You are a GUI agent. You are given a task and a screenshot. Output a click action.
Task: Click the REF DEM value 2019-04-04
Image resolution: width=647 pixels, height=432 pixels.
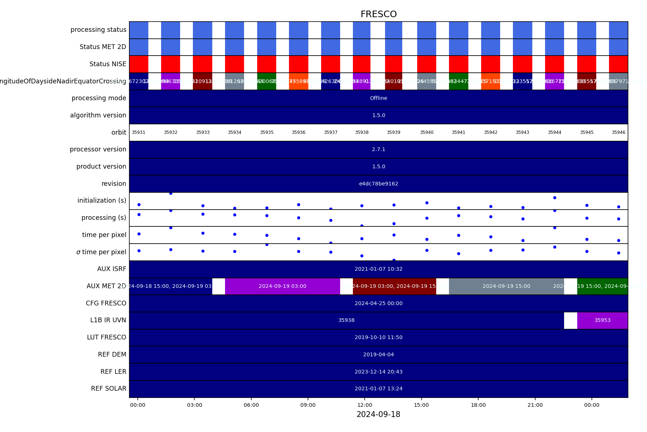click(x=378, y=354)
